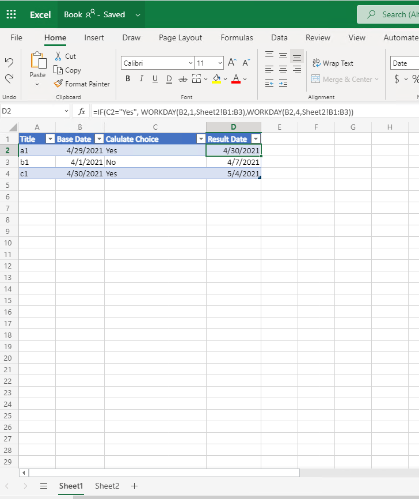Toggle Underline formatting

pos(155,78)
